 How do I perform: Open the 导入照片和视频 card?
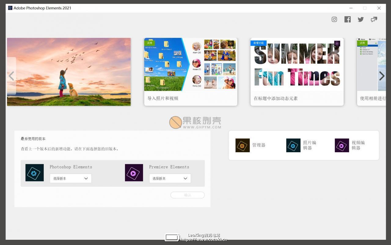point(191,72)
